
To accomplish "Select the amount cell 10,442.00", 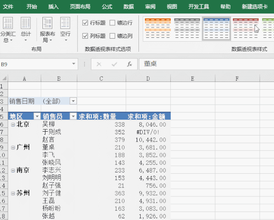I will click(x=148, y=140).
